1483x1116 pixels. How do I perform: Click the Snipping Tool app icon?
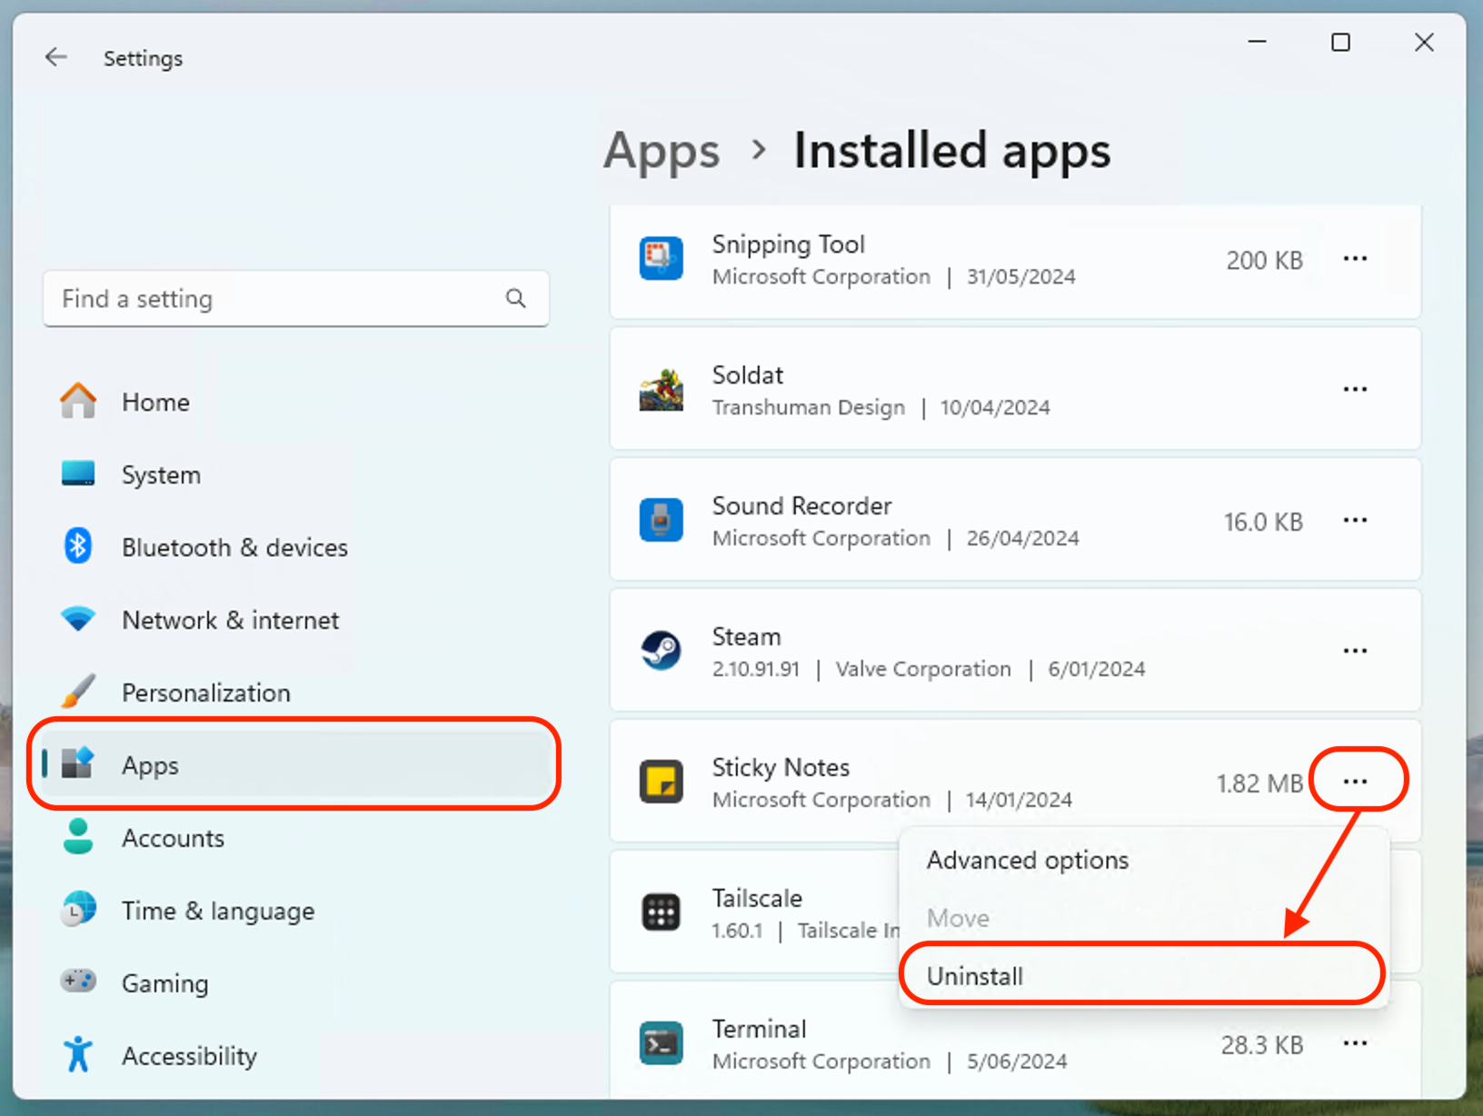point(662,259)
